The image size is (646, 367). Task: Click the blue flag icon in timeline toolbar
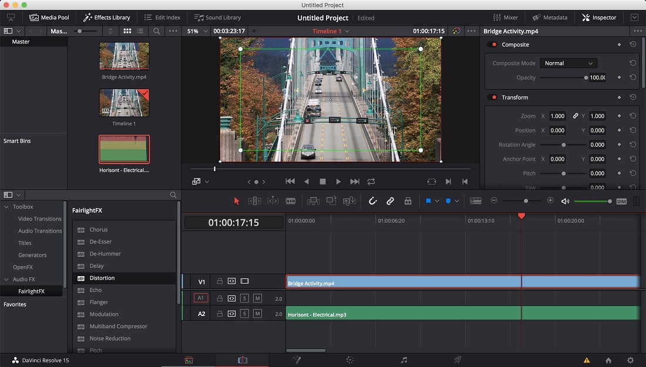pyautogui.click(x=428, y=201)
